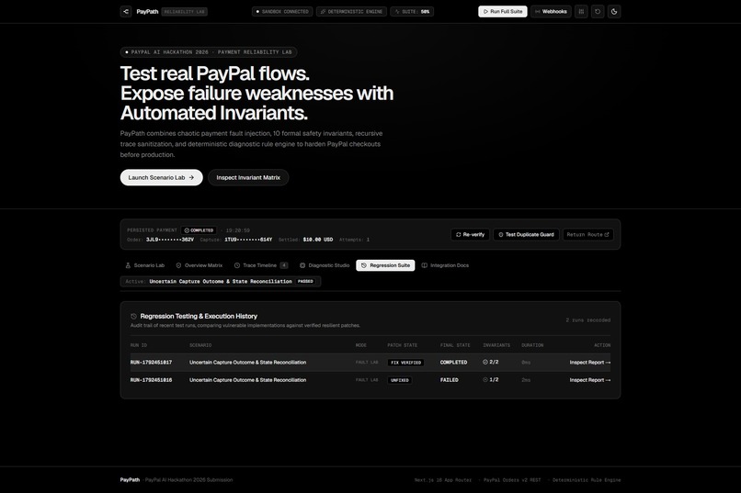Switch to the Scenario Lab tab

click(144, 265)
